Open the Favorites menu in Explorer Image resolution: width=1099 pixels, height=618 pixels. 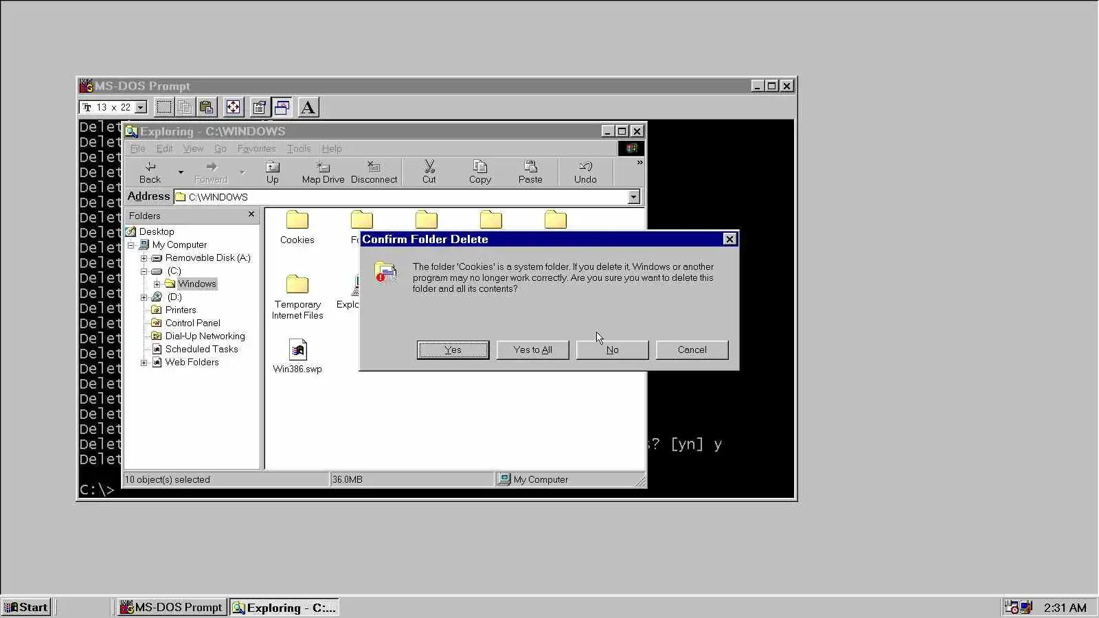[x=256, y=148]
